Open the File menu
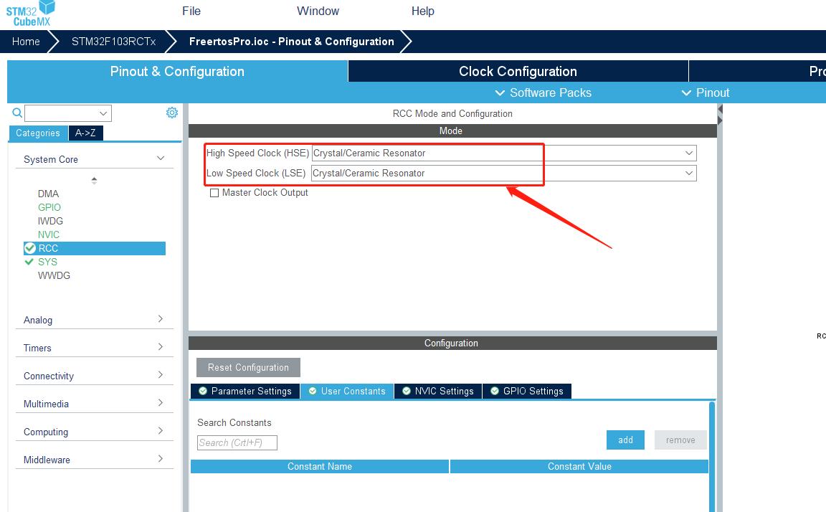 (x=191, y=11)
